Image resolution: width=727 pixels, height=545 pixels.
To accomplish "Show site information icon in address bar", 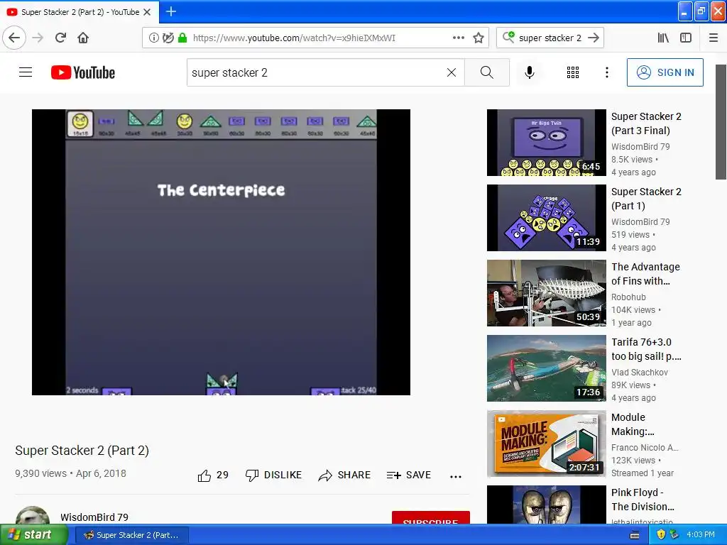I will 153,38.
